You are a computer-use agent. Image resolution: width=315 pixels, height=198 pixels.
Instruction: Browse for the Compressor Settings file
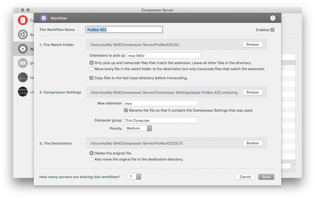(x=252, y=92)
